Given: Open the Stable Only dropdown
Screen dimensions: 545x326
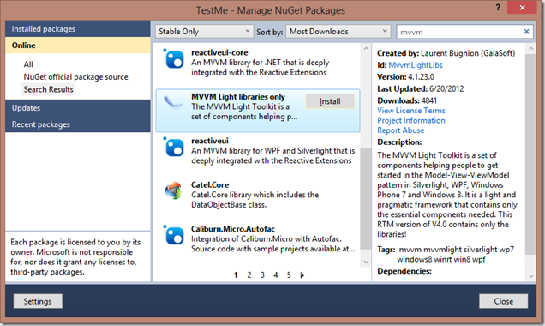Looking at the screenshot, I should 204,31.
